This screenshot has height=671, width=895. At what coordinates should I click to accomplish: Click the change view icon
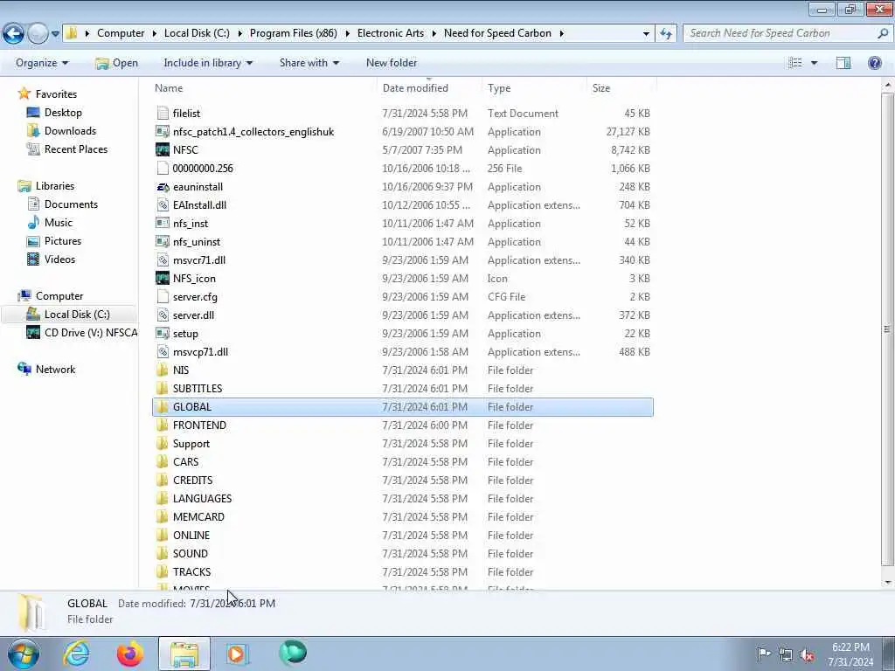795,63
